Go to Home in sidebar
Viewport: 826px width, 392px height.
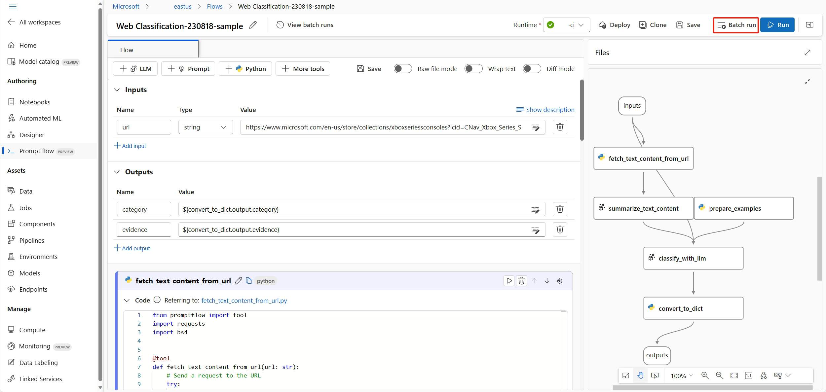(28, 45)
